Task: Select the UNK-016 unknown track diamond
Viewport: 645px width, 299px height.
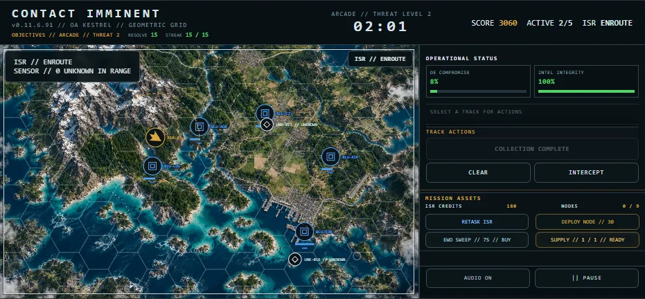Action: tap(294, 260)
